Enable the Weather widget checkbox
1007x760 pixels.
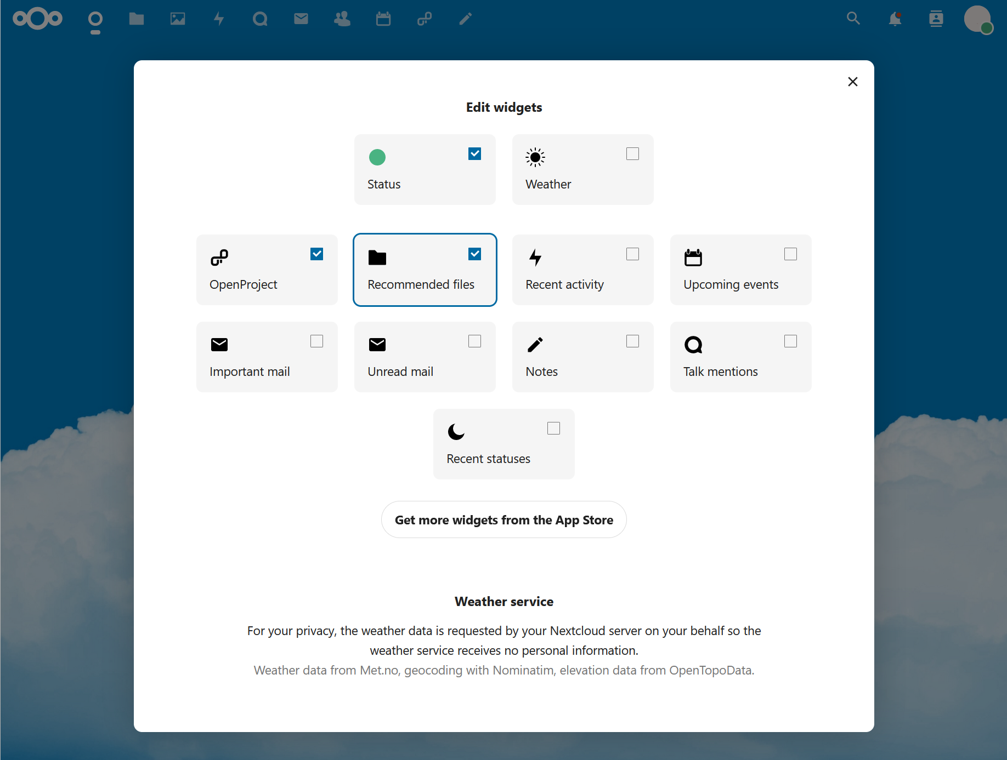point(632,154)
